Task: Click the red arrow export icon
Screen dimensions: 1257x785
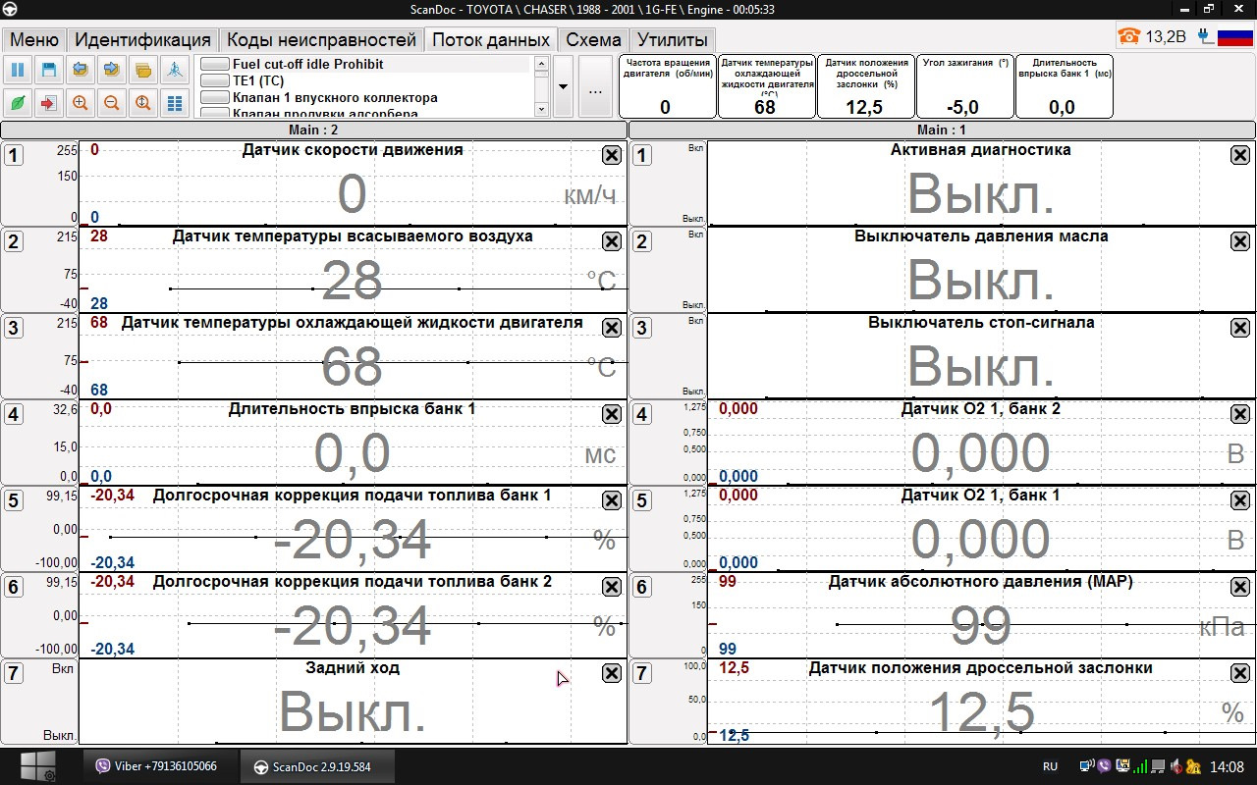Action: pos(49,103)
